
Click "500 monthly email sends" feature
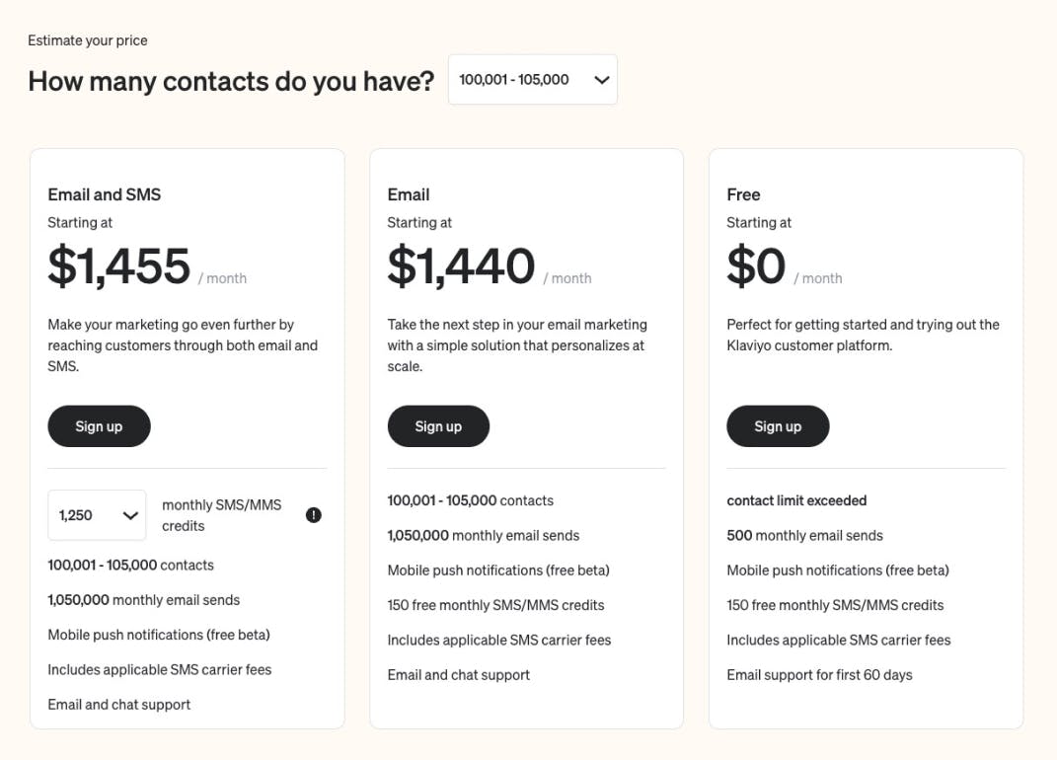(x=804, y=535)
